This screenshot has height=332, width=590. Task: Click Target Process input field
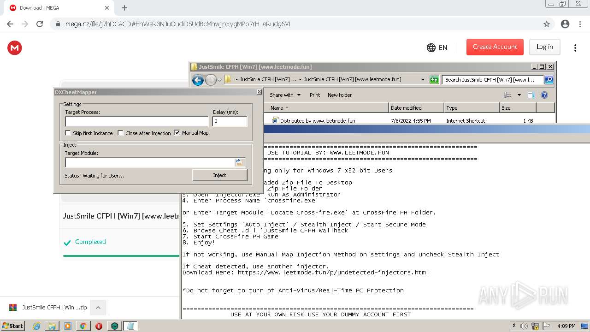point(137,122)
